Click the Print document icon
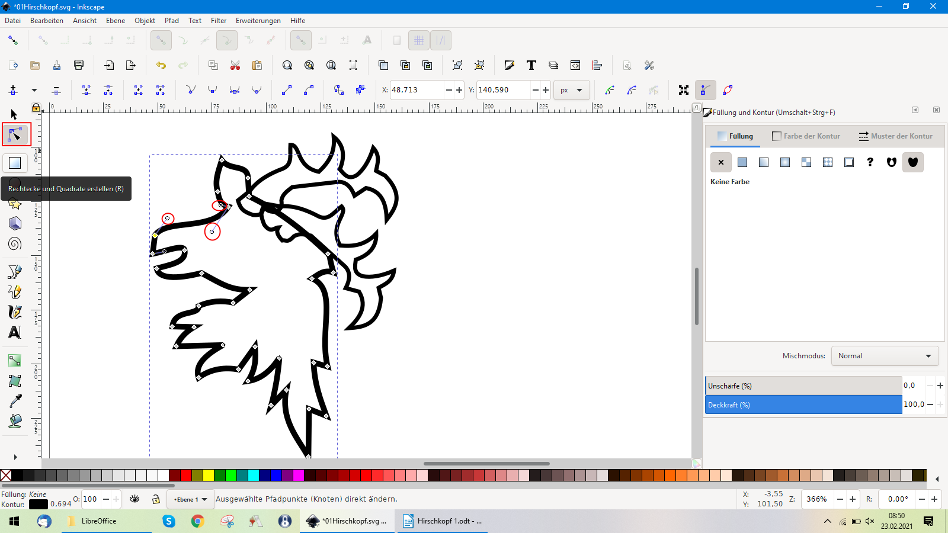Image resolution: width=948 pixels, height=533 pixels. click(x=79, y=65)
